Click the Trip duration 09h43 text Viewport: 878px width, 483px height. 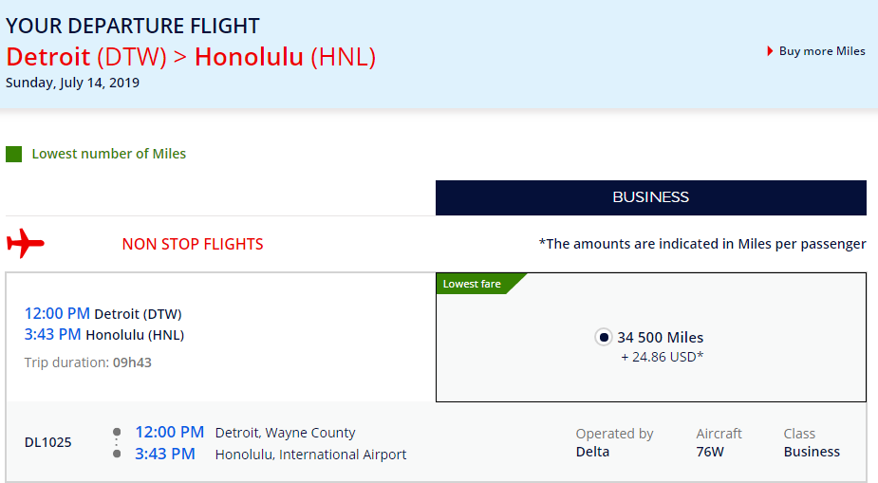(88, 362)
